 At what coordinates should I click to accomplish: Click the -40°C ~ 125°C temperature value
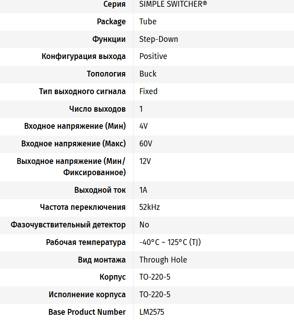pyautogui.click(x=170, y=242)
